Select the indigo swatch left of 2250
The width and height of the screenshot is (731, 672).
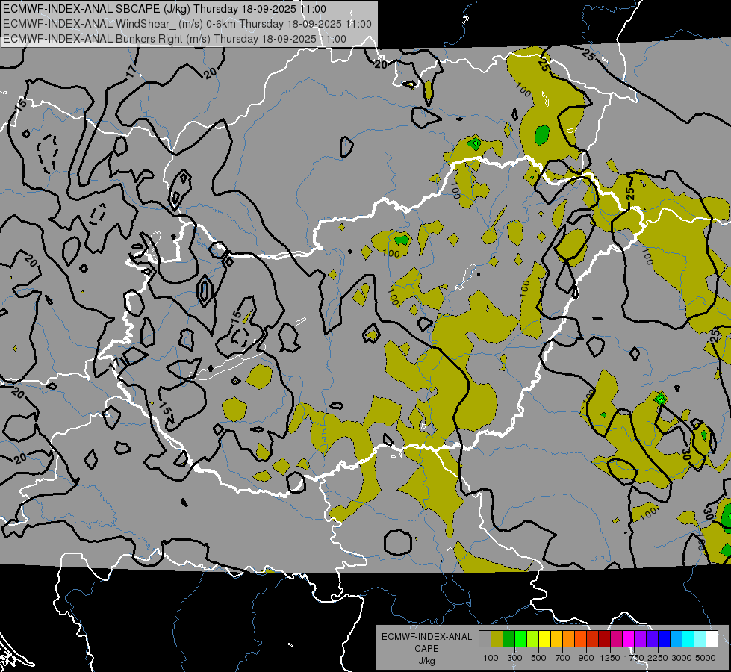[x=652, y=639]
